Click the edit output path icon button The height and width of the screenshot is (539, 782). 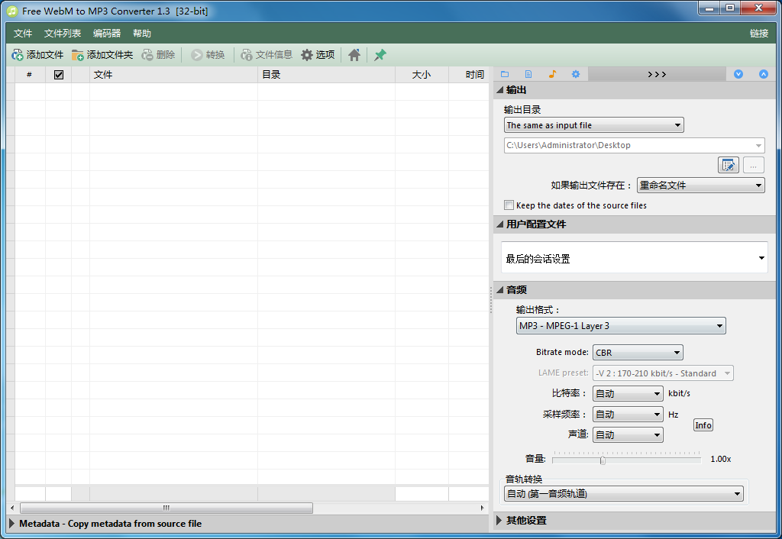pyautogui.click(x=728, y=165)
